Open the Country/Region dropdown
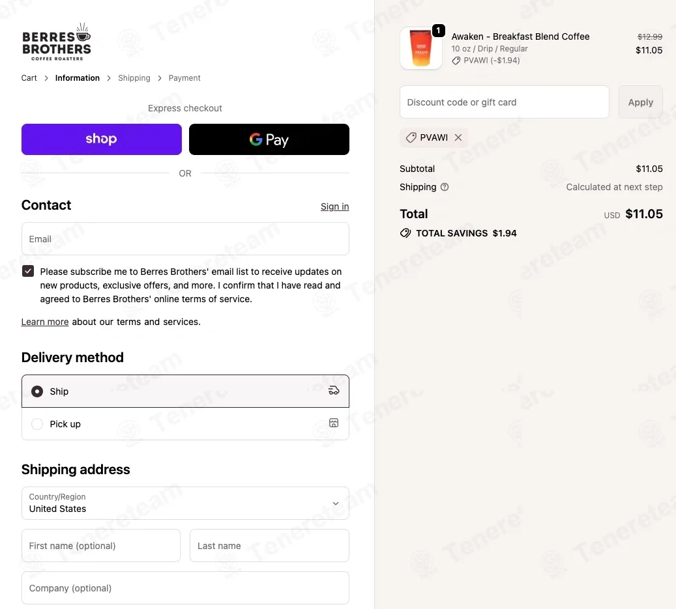This screenshot has height=609, width=676. tap(185, 503)
